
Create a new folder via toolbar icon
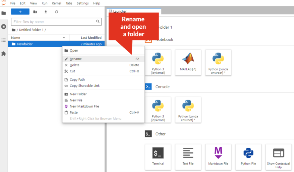tap(35, 12)
